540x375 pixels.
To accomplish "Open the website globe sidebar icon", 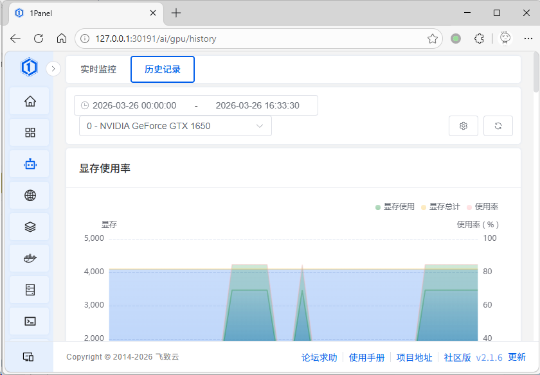I will coord(30,196).
